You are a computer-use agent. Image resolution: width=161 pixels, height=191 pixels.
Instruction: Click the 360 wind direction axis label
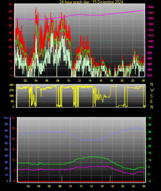click(x=11, y=85)
